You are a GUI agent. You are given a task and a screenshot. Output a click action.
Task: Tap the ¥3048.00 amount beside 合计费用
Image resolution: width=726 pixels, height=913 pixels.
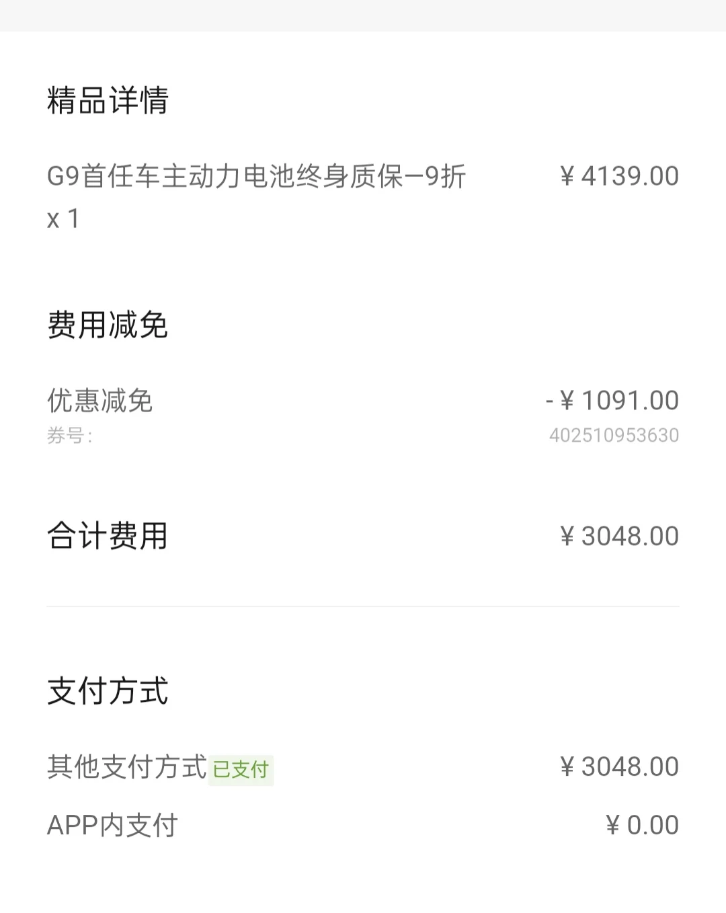pyautogui.click(x=619, y=536)
